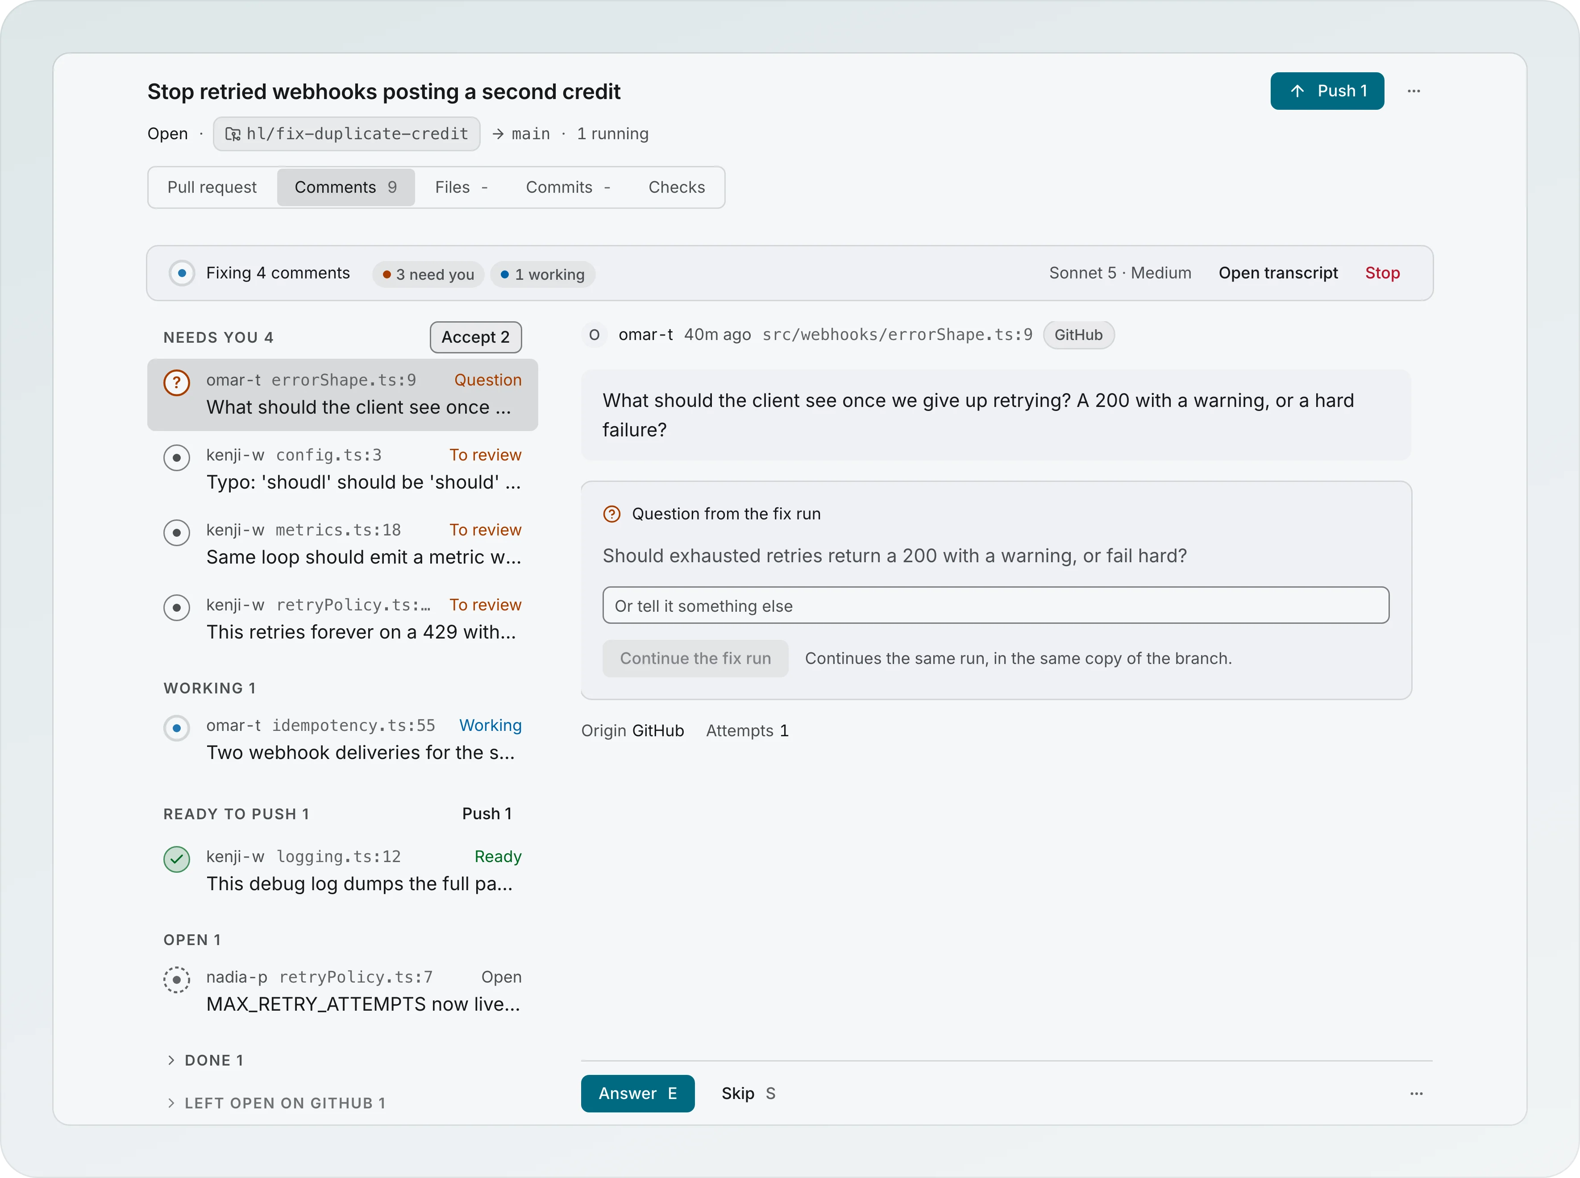Viewport: 1580px width, 1178px height.
Task: Click the Accept 2 button
Action: tap(476, 337)
